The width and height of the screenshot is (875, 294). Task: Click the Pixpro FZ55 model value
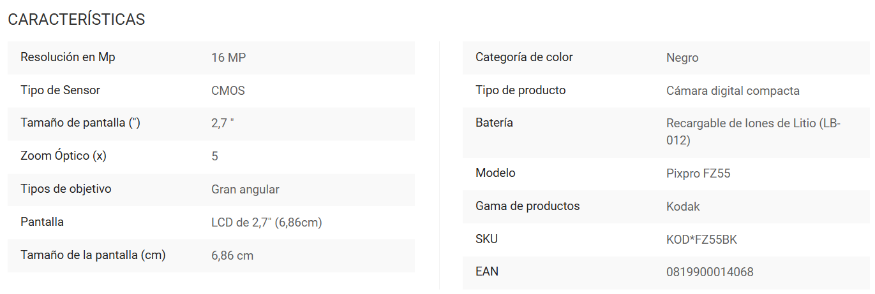[x=698, y=174]
